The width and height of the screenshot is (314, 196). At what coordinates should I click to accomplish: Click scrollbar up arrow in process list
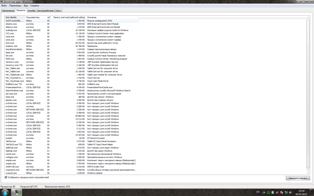308,17
